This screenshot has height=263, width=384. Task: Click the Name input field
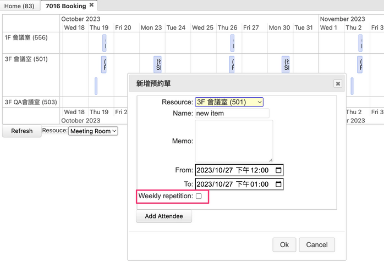click(x=232, y=113)
